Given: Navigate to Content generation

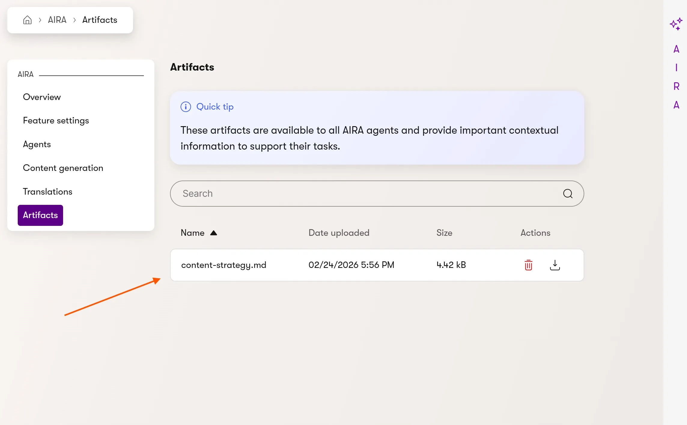Looking at the screenshot, I should 63,168.
